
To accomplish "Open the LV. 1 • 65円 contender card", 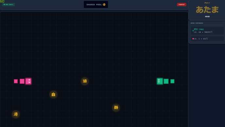I will click(207, 39).
